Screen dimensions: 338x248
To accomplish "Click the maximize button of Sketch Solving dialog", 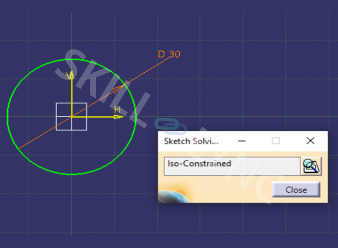I will pos(276,141).
